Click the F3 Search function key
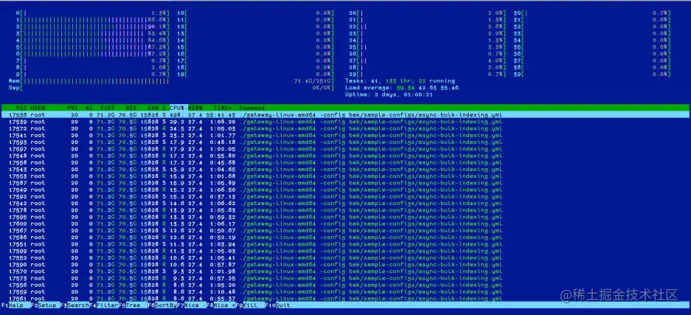 (74, 305)
